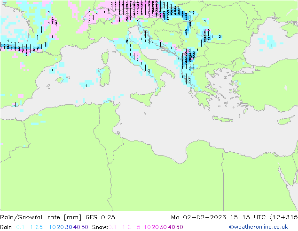
Task: Pick the pink snow legend value 1
Action: [124, 227]
